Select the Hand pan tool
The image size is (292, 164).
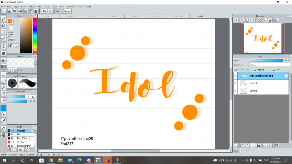pyautogui.click(x=3, y=135)
